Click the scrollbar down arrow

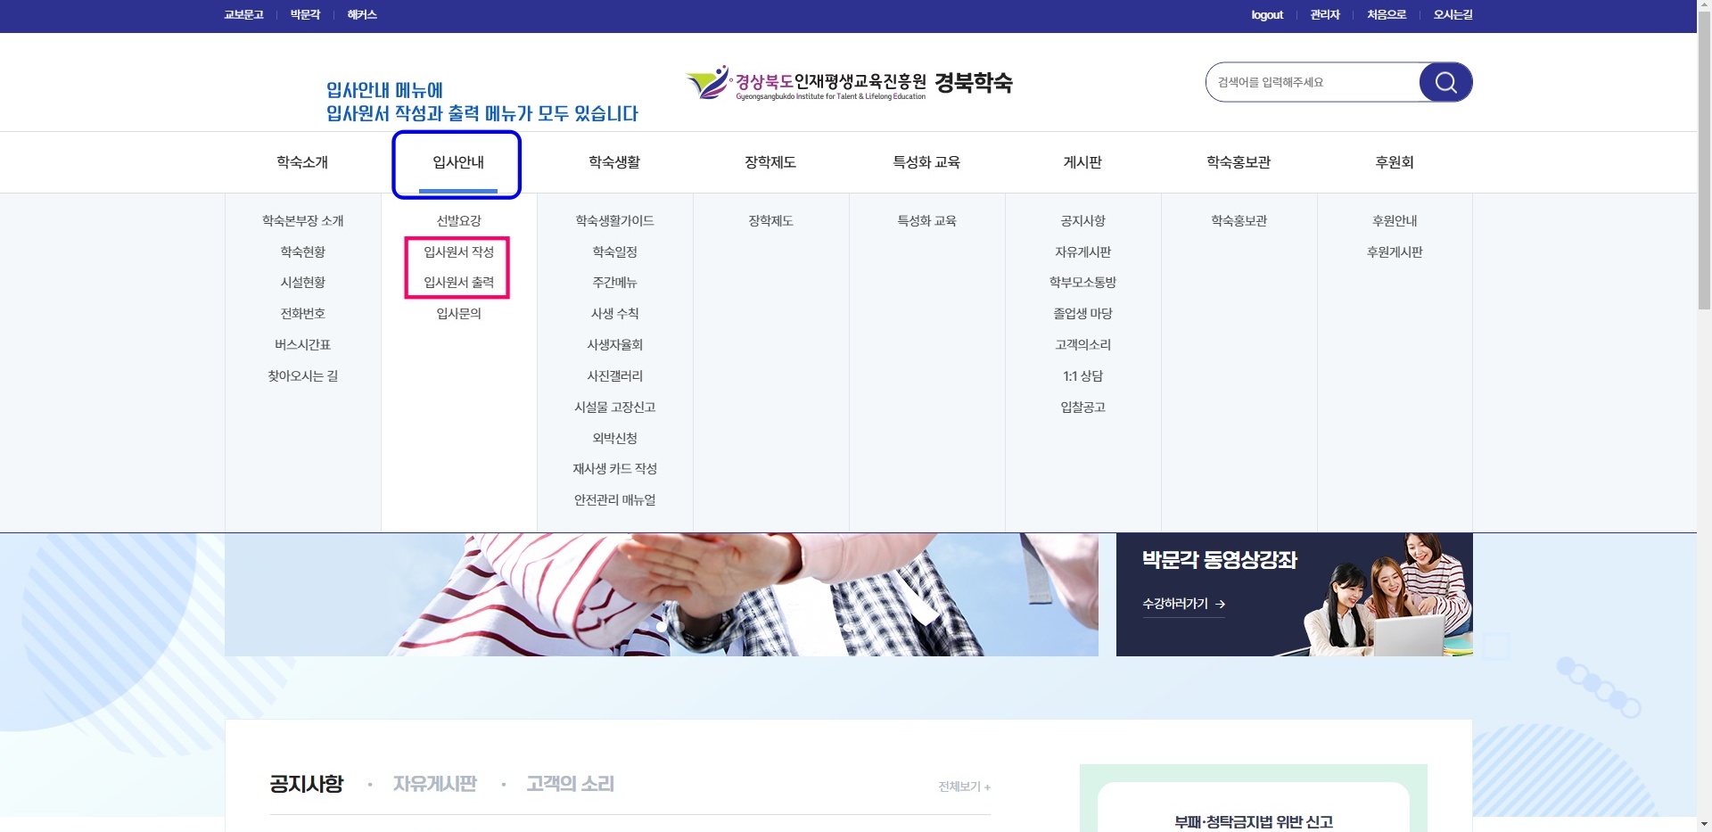pos(1704,824)
